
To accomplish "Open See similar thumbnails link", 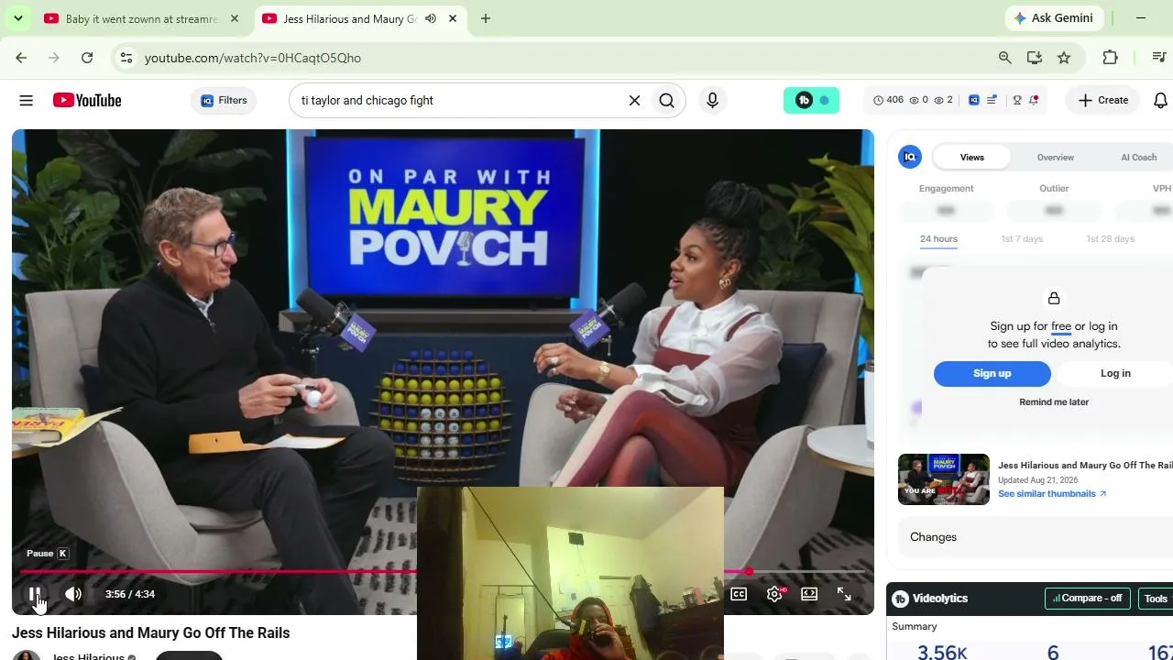I will (1052, 493).
